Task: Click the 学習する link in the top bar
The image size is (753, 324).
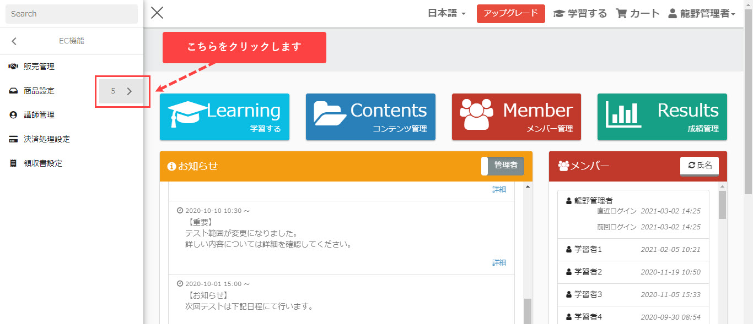Action: click(580, 14)
